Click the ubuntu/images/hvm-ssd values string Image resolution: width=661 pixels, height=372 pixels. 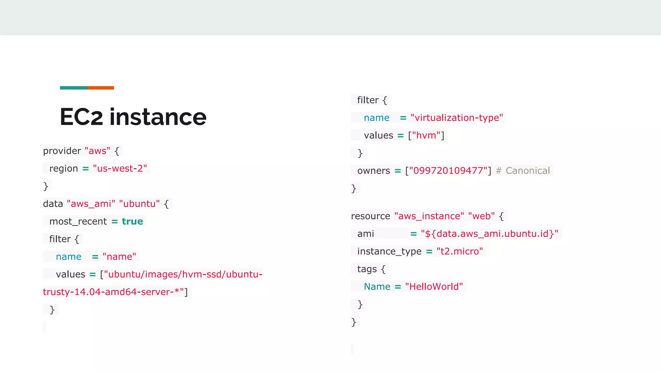183,274
